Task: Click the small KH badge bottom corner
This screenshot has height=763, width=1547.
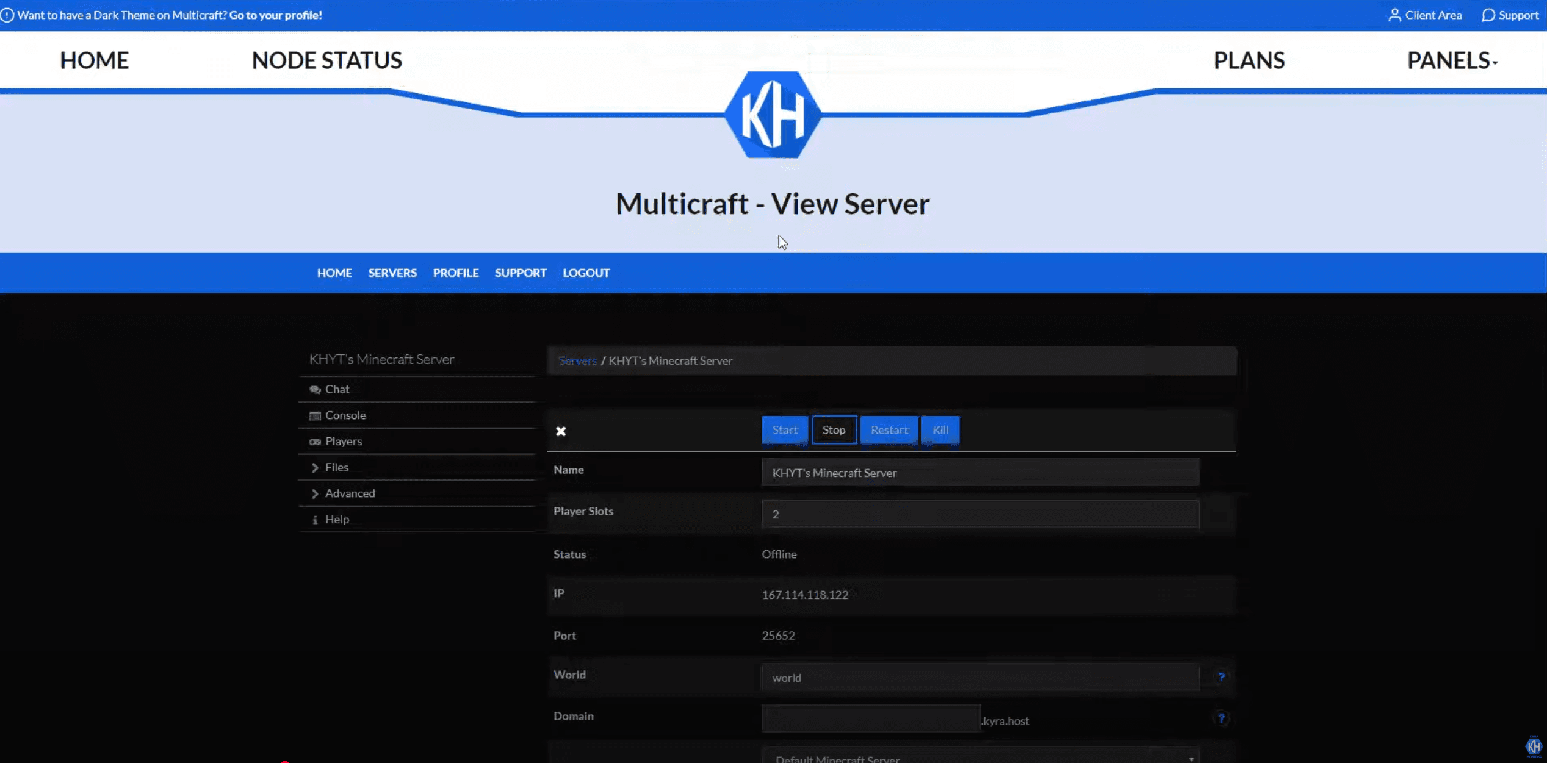Action: [x=1533, y=747]
